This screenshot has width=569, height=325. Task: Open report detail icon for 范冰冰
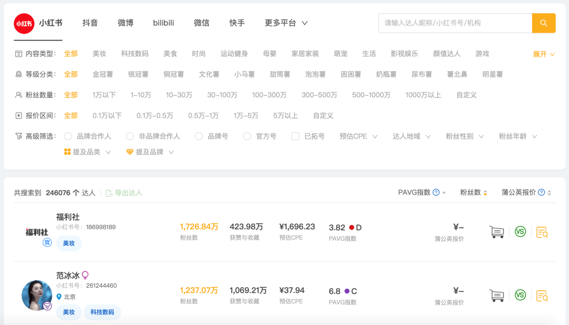[x=542, y=296]
